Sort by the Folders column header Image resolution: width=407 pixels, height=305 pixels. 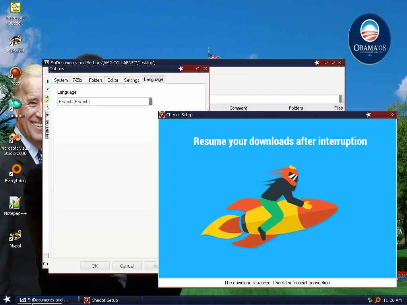click(296, 108)
